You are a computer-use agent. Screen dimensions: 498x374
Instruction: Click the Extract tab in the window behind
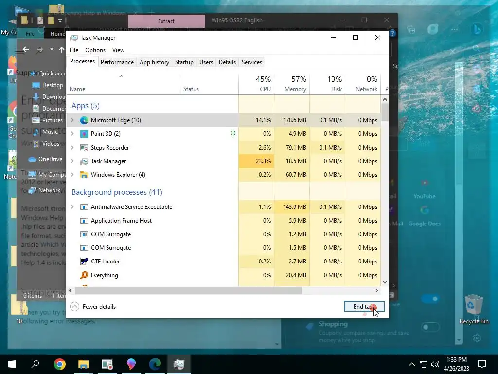coord(166,21)
